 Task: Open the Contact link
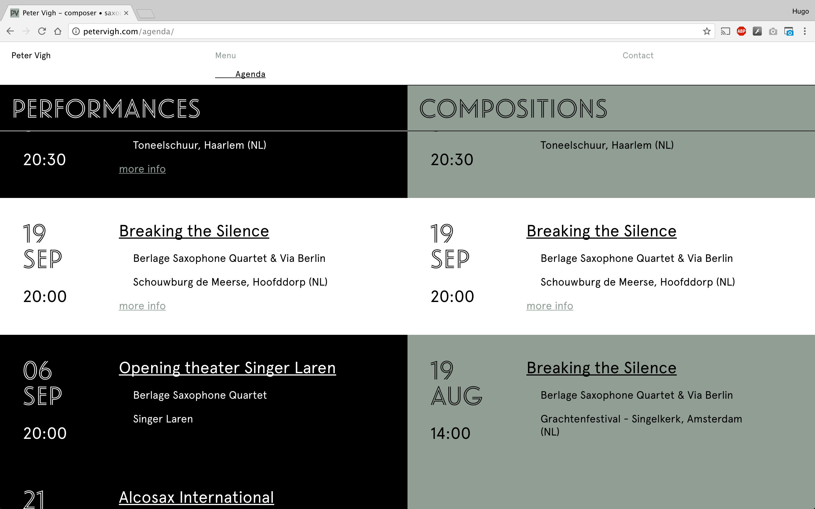[638, 55]
